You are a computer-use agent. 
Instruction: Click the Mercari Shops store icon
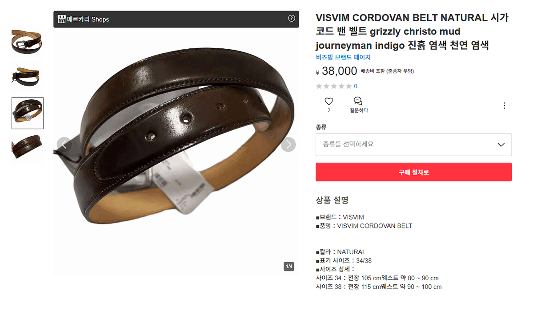tap(61, 19)
